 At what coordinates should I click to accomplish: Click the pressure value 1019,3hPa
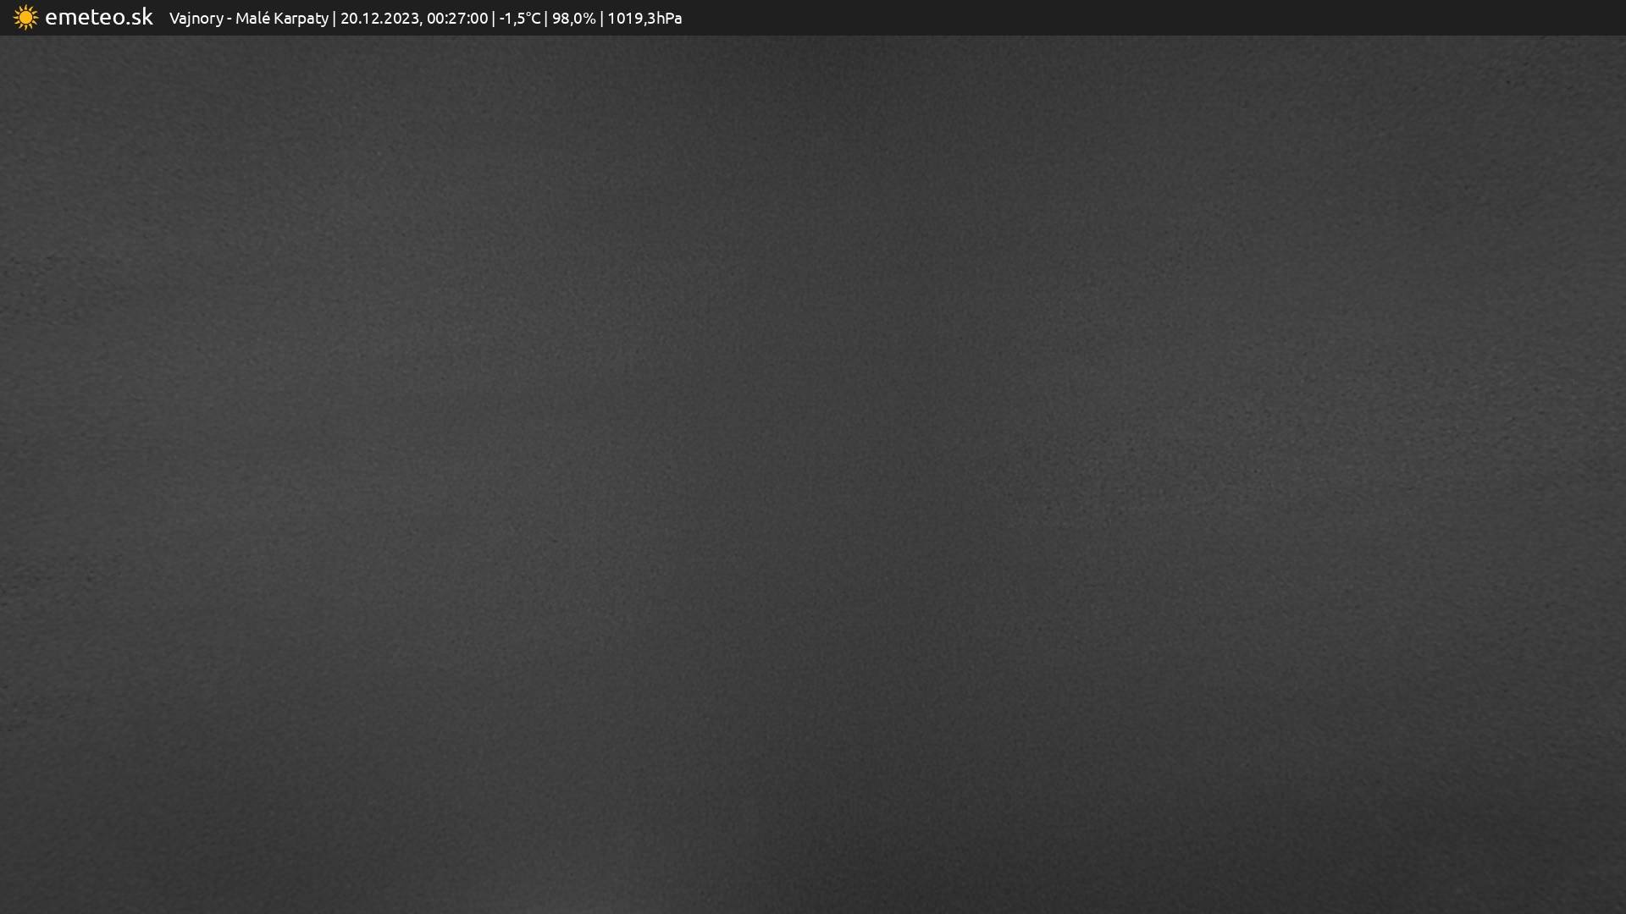coord(644,19)
